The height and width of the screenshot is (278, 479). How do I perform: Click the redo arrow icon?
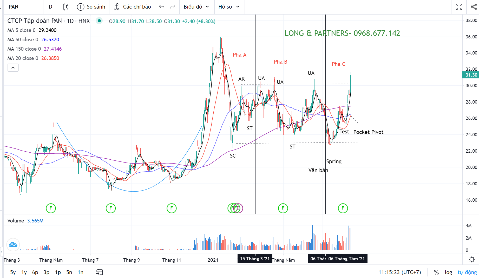click(x=173, y=7)
